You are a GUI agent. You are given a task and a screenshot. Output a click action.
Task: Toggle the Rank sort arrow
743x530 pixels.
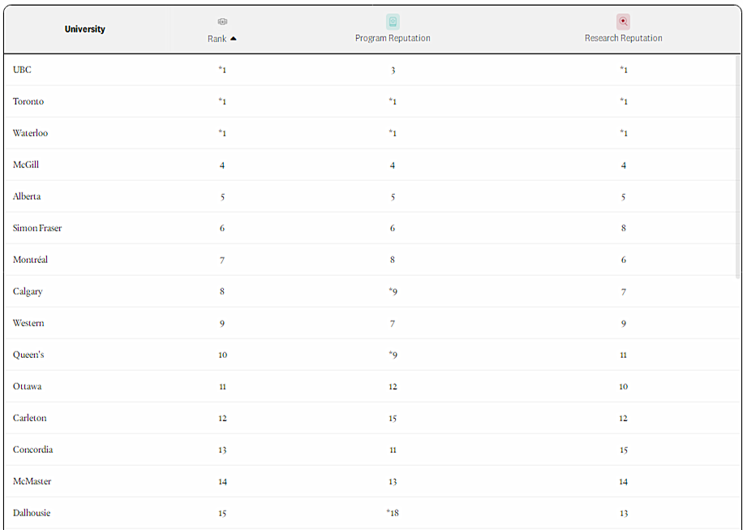tap(233, 39)
